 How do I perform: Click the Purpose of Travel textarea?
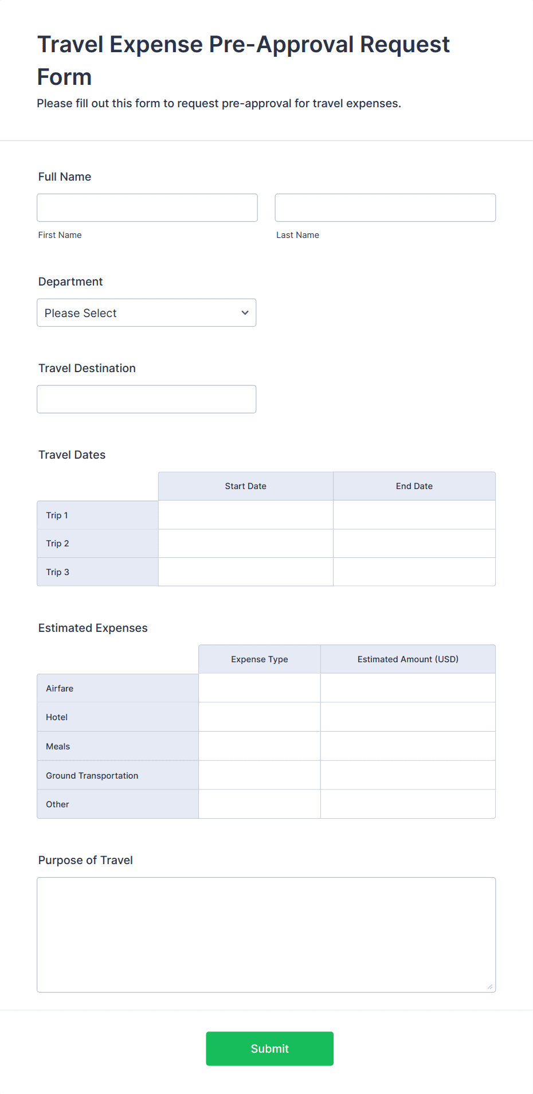(266, 935)
